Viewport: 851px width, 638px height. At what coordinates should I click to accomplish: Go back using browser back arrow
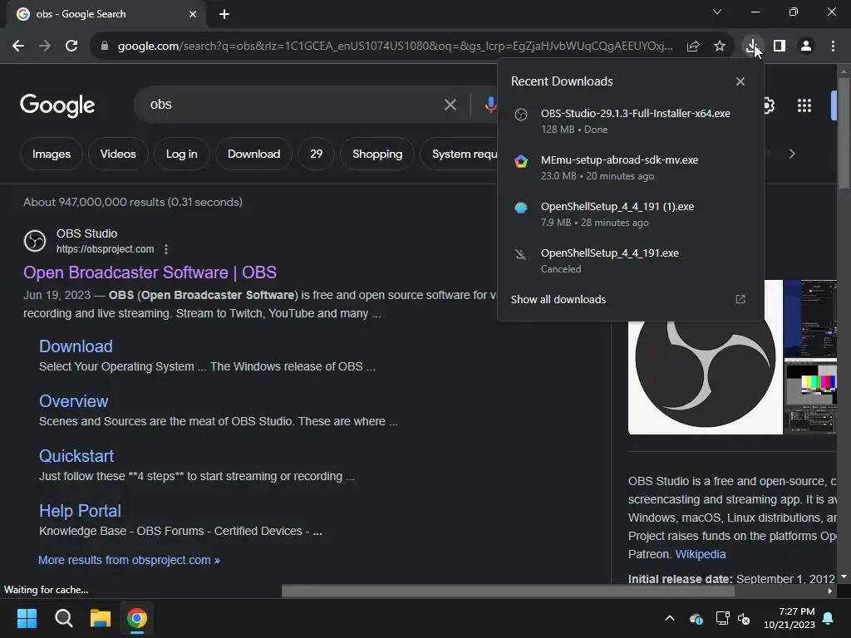pyautogui.click(x=18, y=47)
